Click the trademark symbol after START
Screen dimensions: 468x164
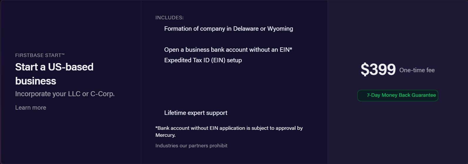coord(63,54)
